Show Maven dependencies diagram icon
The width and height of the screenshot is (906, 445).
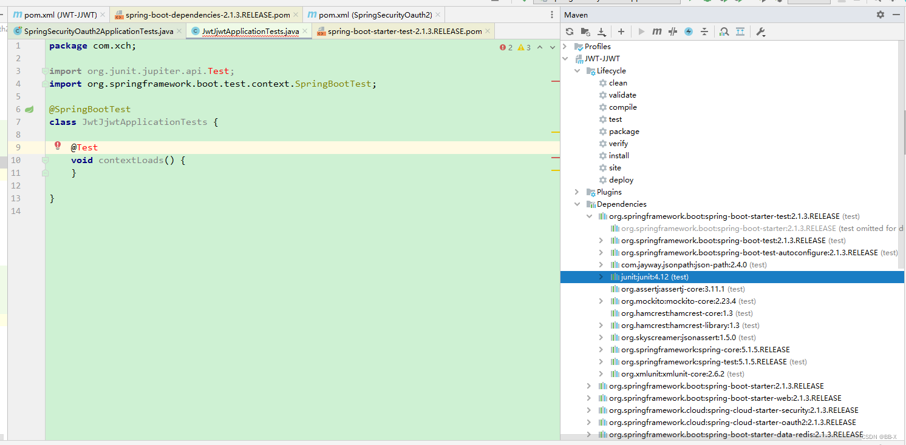pos(724,32)
